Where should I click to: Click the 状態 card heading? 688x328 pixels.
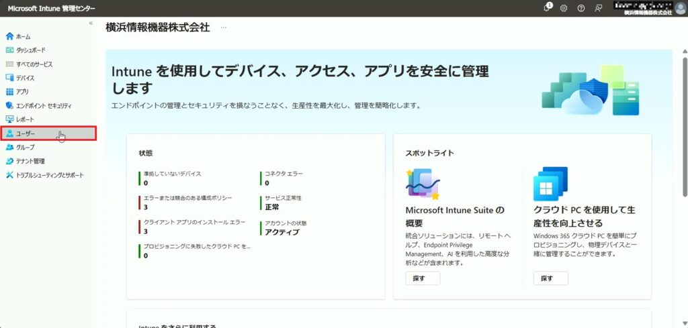click(x=146, y=154)
